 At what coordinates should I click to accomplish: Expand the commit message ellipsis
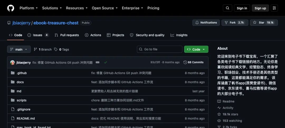coord(97,63)
